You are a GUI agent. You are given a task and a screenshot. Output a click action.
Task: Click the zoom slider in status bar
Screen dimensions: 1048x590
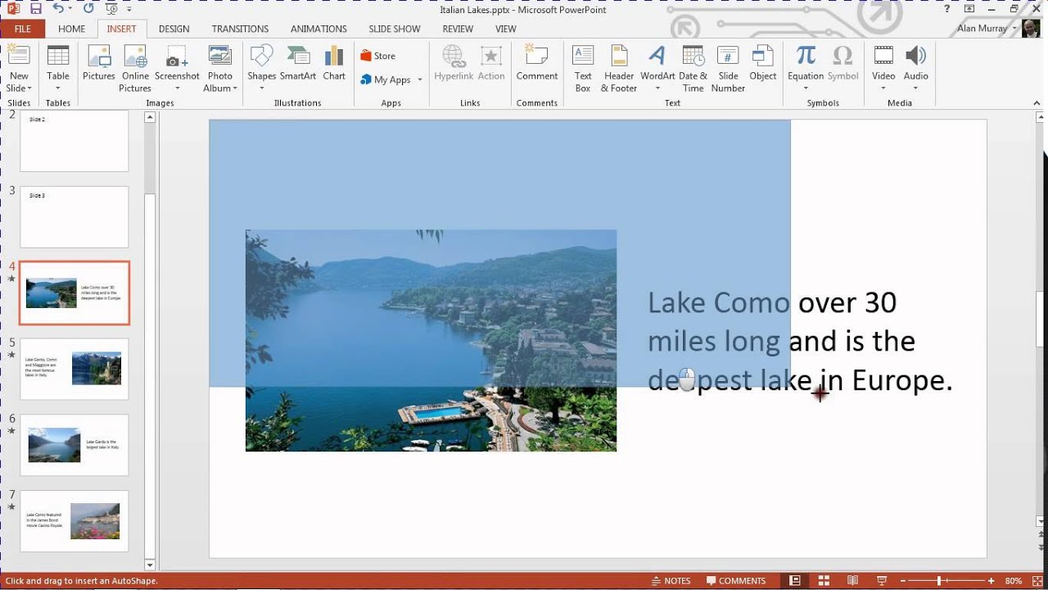[938, 581]
